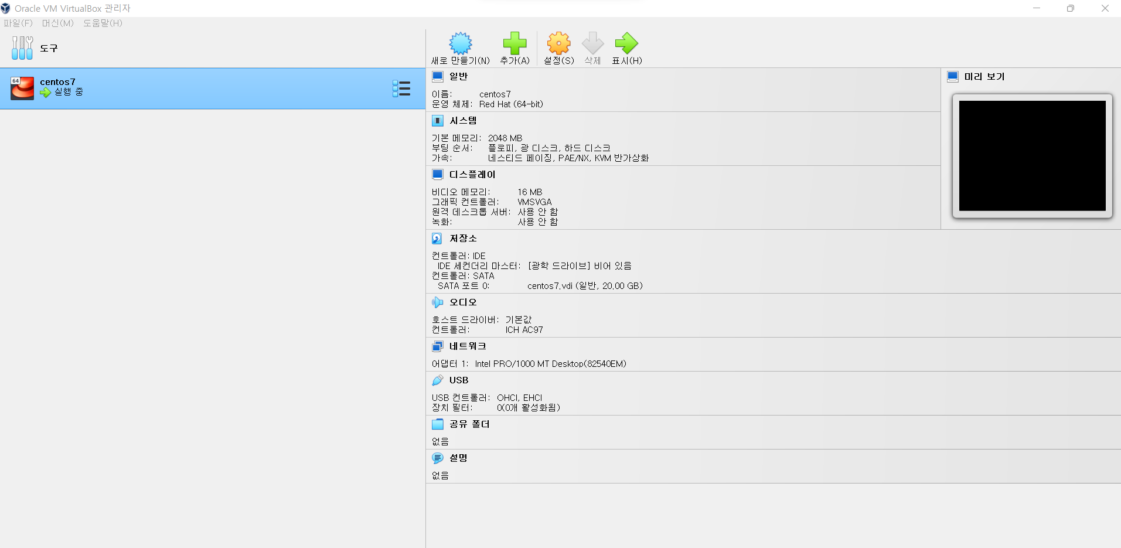Click the 공유 폴더 folder icon
The image size is (1121, 548).
438,424
